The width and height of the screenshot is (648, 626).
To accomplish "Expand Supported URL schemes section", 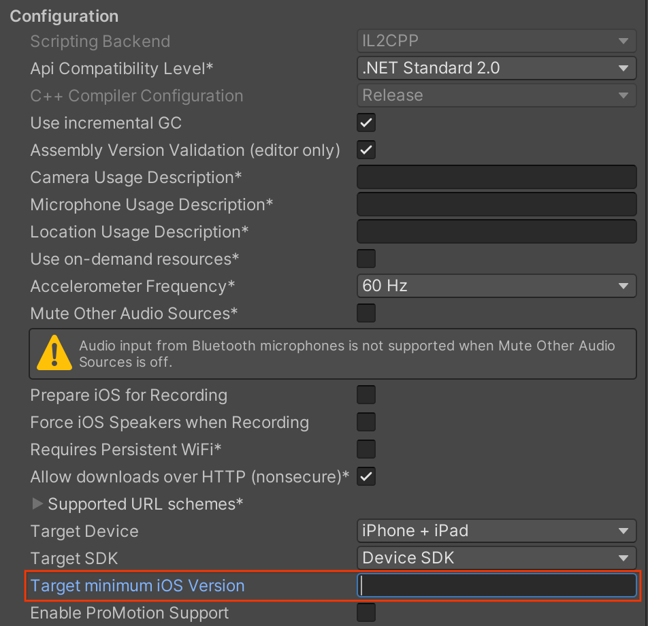I will coord(37,504).
